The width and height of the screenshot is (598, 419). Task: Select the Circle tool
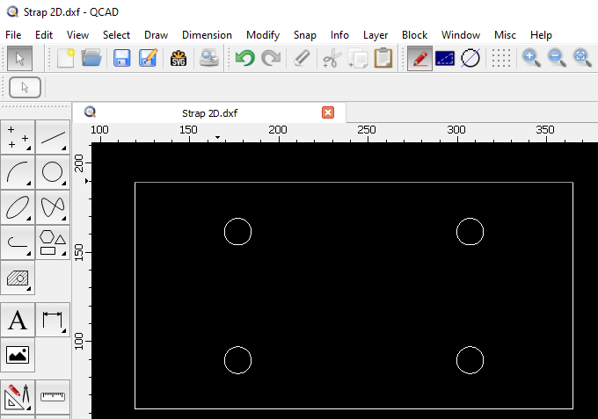tap(53, 171)
